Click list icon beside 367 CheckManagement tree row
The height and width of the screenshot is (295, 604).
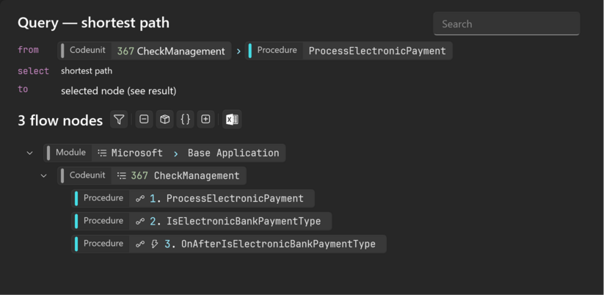[121, 175]
